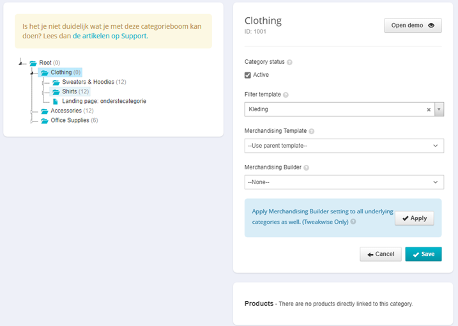Click help icon beside Category status
458x326 pixels.
(x=289, y=62)
